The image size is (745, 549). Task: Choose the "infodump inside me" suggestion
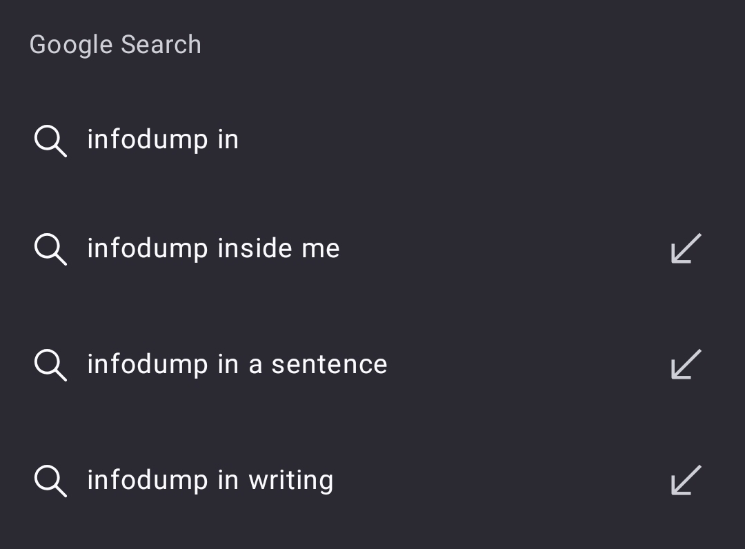pyautogui.click(x=213, y=248)
